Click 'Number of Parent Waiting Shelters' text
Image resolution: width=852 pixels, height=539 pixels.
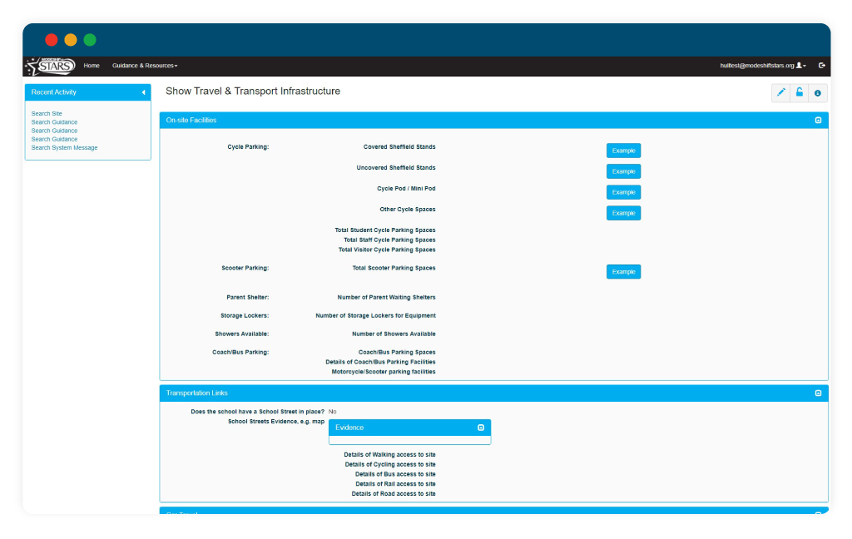(386, 297)
